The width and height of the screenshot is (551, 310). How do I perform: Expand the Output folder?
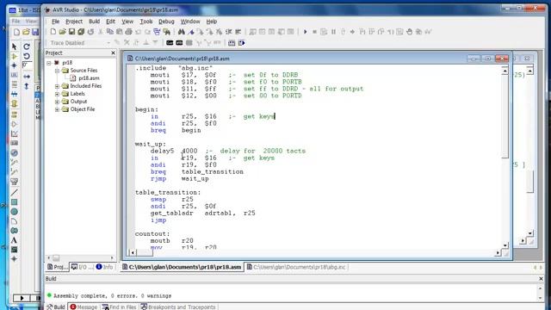57,102
